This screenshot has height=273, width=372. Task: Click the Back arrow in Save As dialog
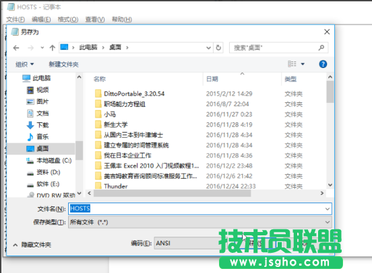(x=16, y=48)
